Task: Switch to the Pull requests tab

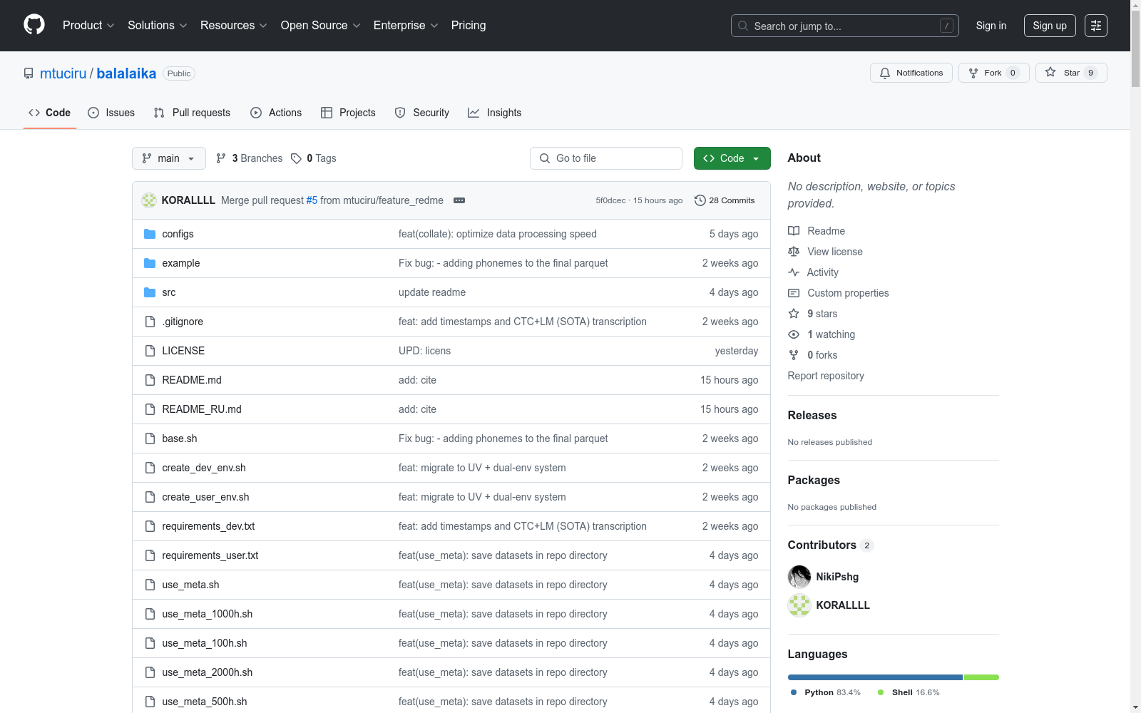Action: pyautogui.click(x=192, y=113)
